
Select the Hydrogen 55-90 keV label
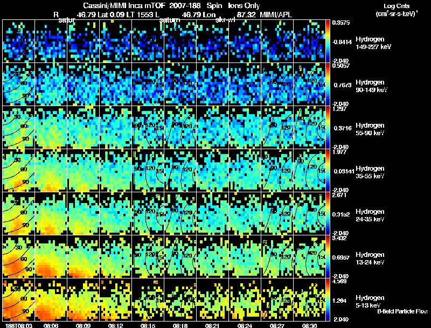(370, 129)
